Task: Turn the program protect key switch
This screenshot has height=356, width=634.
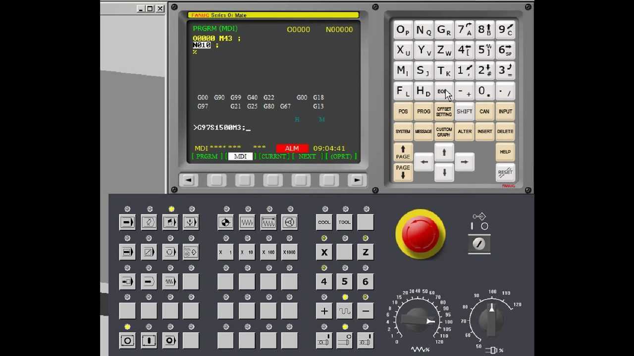Action: coord(479,243)
